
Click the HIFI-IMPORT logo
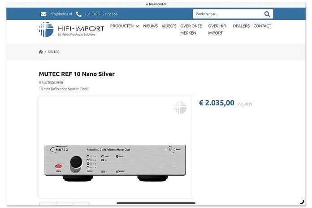(71, 30)
